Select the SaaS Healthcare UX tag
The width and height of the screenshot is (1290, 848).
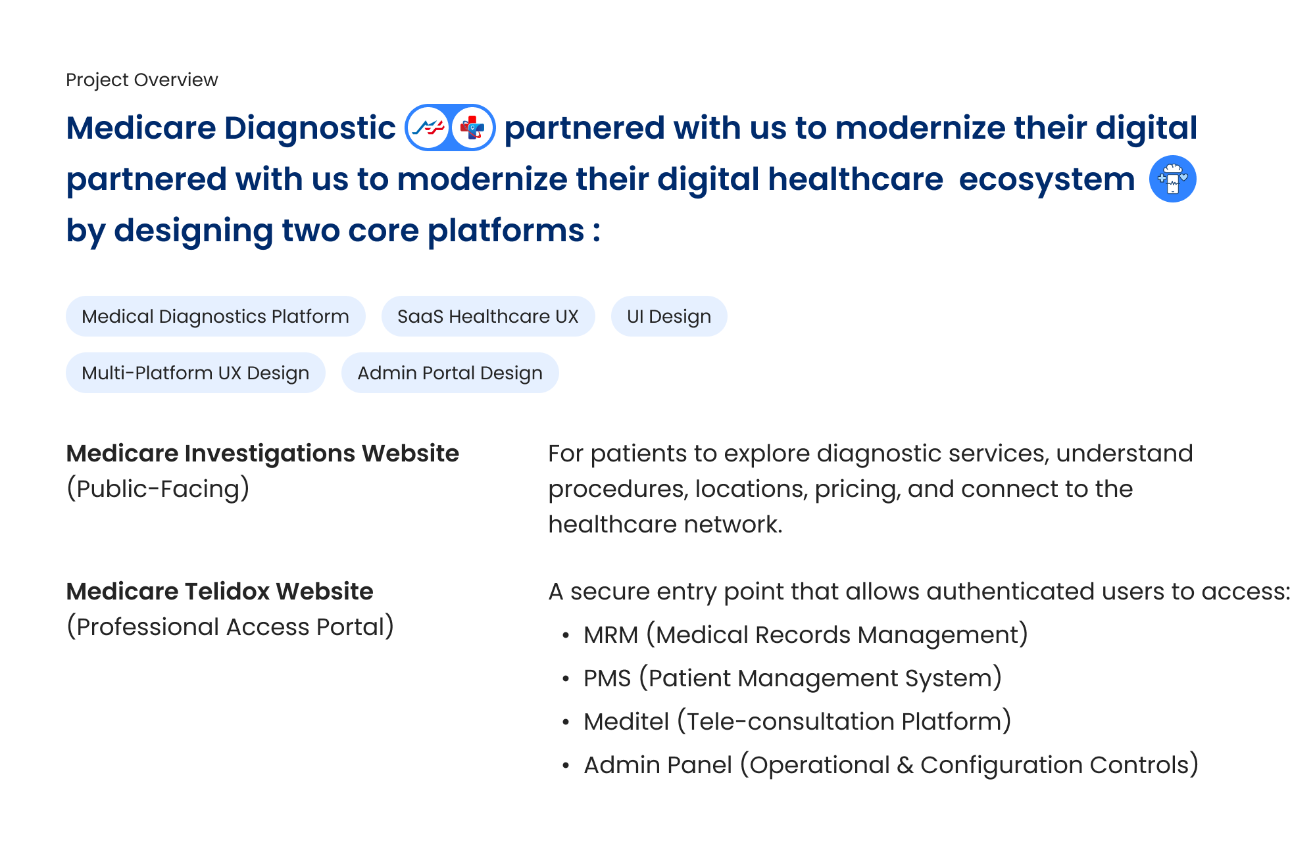pyautogui.click(x=487, y=316)
